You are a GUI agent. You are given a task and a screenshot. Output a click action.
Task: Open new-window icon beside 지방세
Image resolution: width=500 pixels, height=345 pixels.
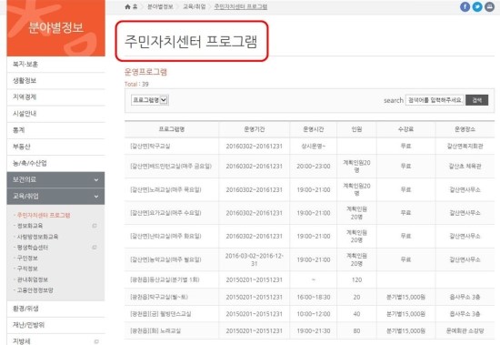pos(96,341)
